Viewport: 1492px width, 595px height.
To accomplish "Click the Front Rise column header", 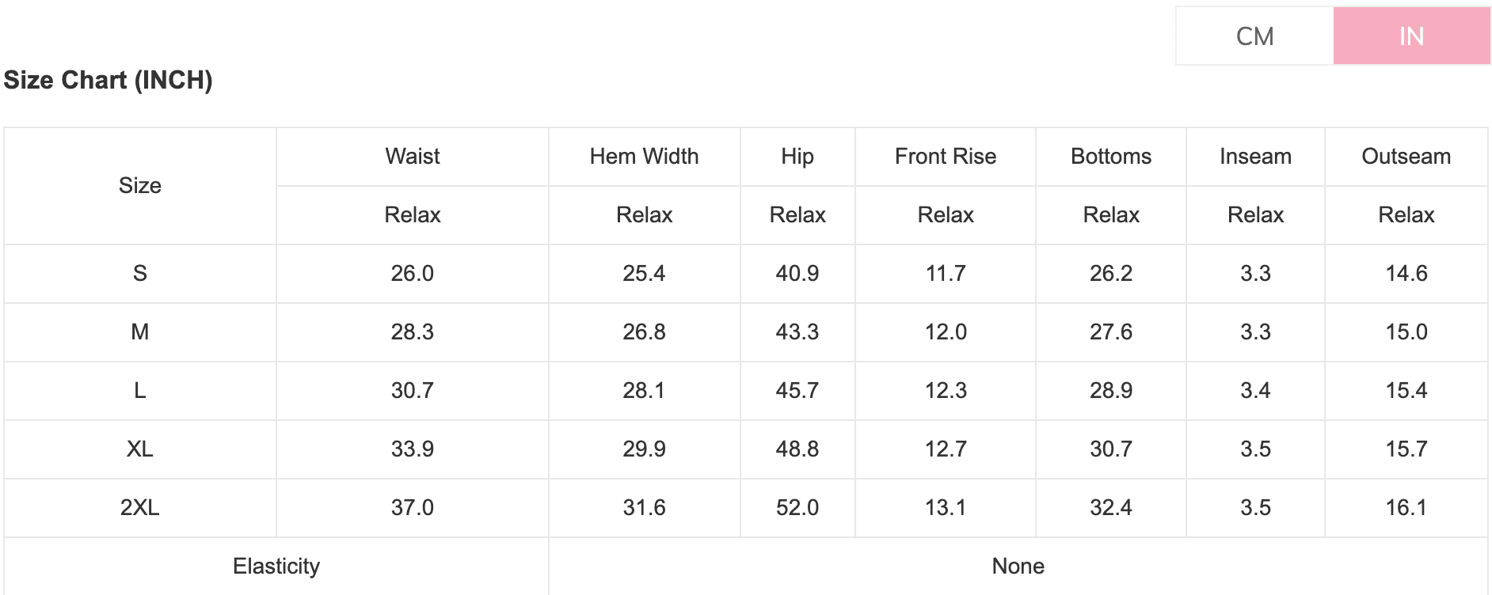I will (x=946, y=157).
